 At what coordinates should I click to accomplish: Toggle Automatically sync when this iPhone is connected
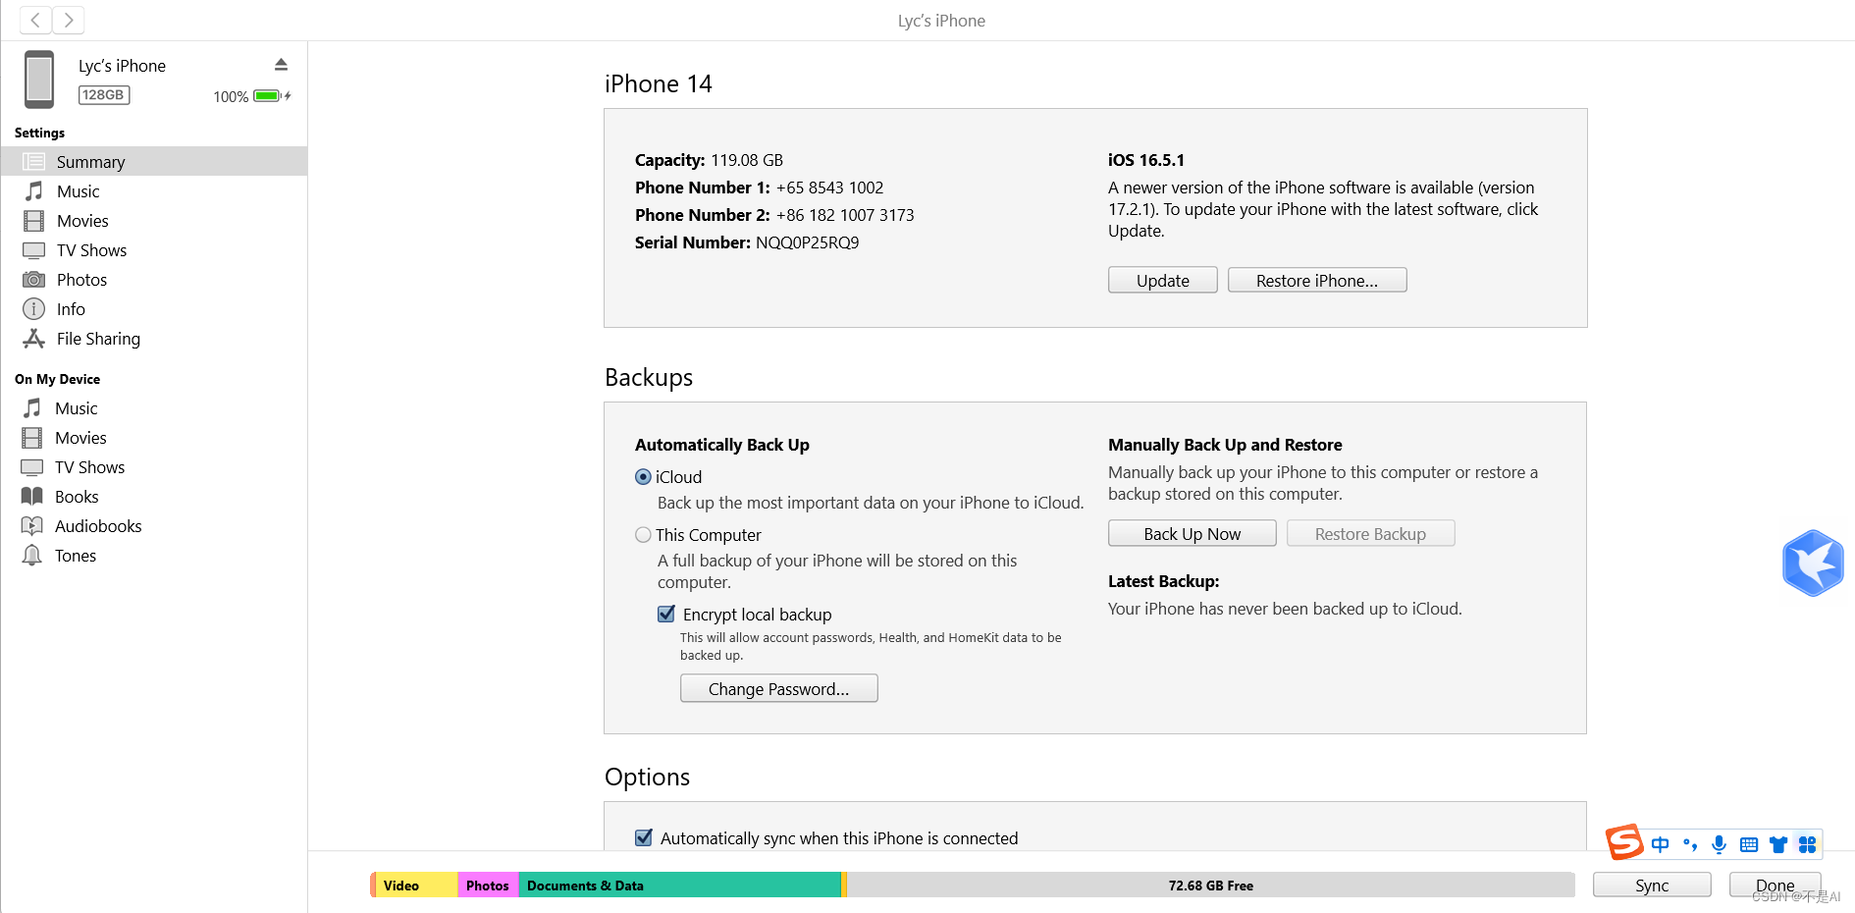tap(644, 837)
